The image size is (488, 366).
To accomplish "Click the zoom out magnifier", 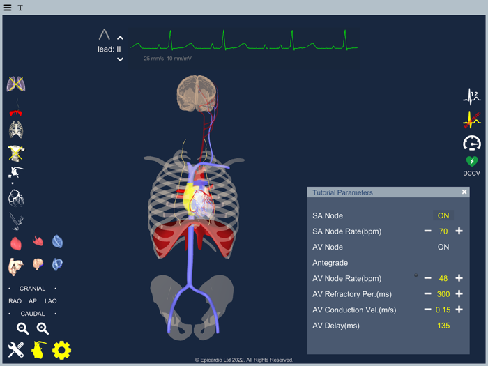I will tap(23, 328).
